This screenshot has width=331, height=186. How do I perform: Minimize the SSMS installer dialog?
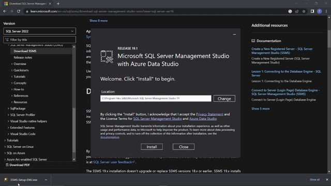[x=234, y=35]
